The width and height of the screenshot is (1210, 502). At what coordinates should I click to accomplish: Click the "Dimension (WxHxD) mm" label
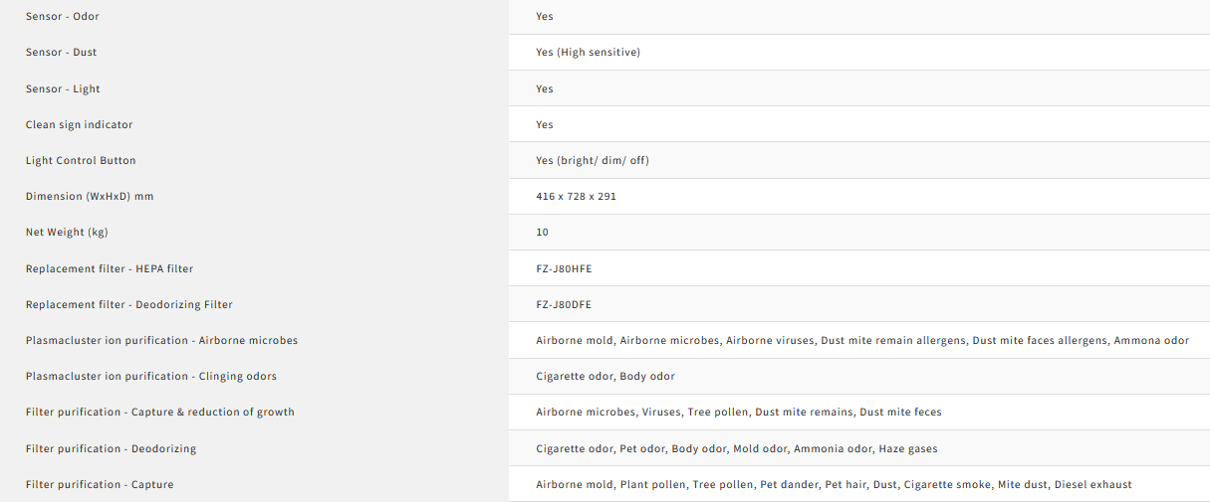click(90, 197)
